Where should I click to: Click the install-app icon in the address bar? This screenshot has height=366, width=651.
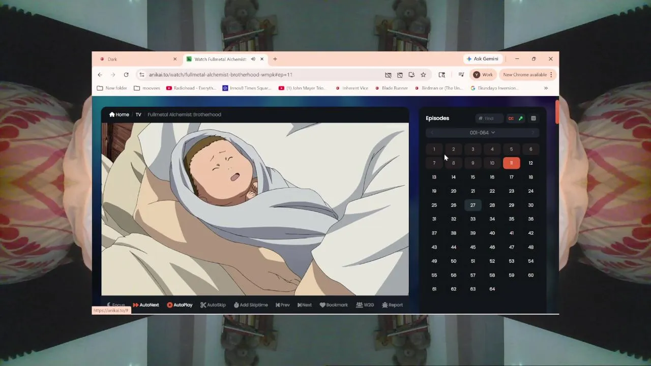coord(411,75)
